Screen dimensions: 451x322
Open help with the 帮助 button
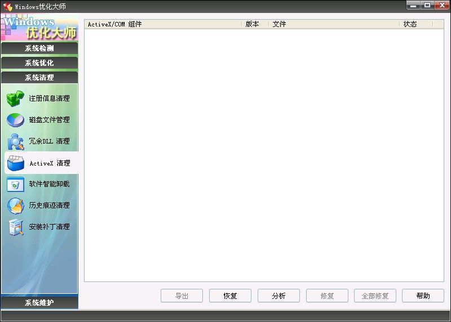click(423, 296)
